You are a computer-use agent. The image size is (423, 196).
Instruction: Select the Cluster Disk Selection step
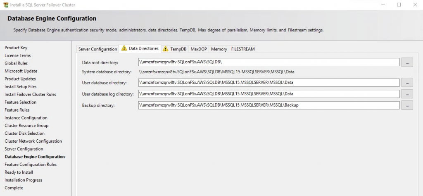(x=24, y=134)
